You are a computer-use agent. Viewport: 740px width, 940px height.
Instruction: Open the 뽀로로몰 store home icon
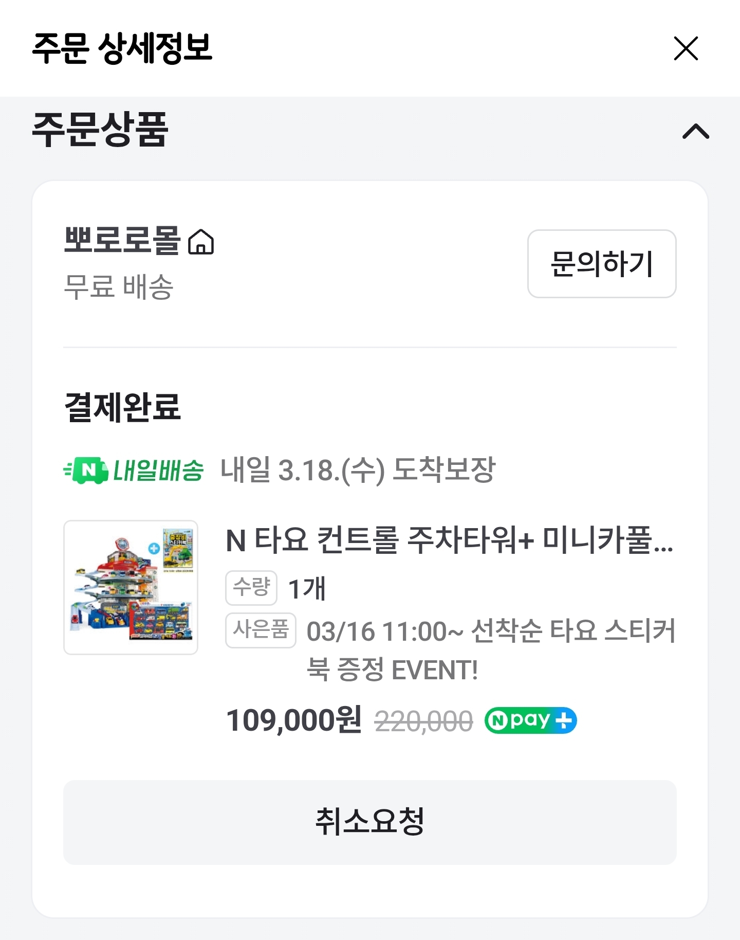201,242
